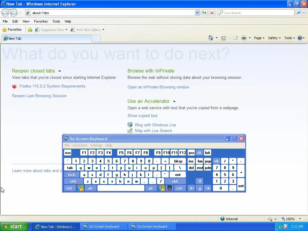Click the Map with Live Search icon

[x=130, y=131]
